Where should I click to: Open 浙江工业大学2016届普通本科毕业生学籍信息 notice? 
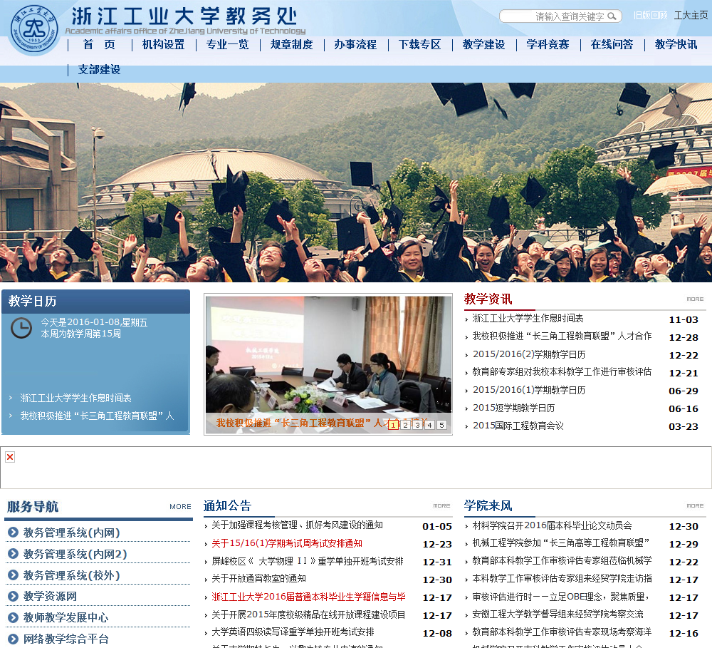coord(308,597)
